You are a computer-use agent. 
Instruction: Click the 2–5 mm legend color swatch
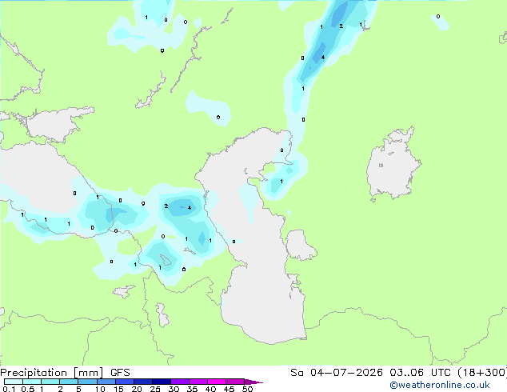69,382
